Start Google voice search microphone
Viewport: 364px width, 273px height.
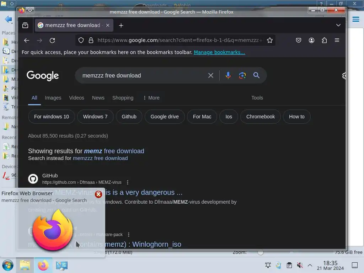(228, 75)
